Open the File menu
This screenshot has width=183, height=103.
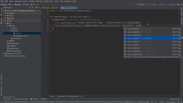pos(2,1)
